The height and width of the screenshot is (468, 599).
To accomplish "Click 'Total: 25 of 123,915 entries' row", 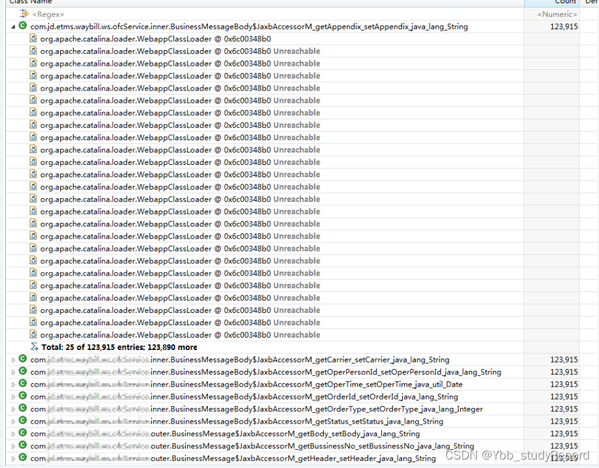I will [x=119, y=347].
